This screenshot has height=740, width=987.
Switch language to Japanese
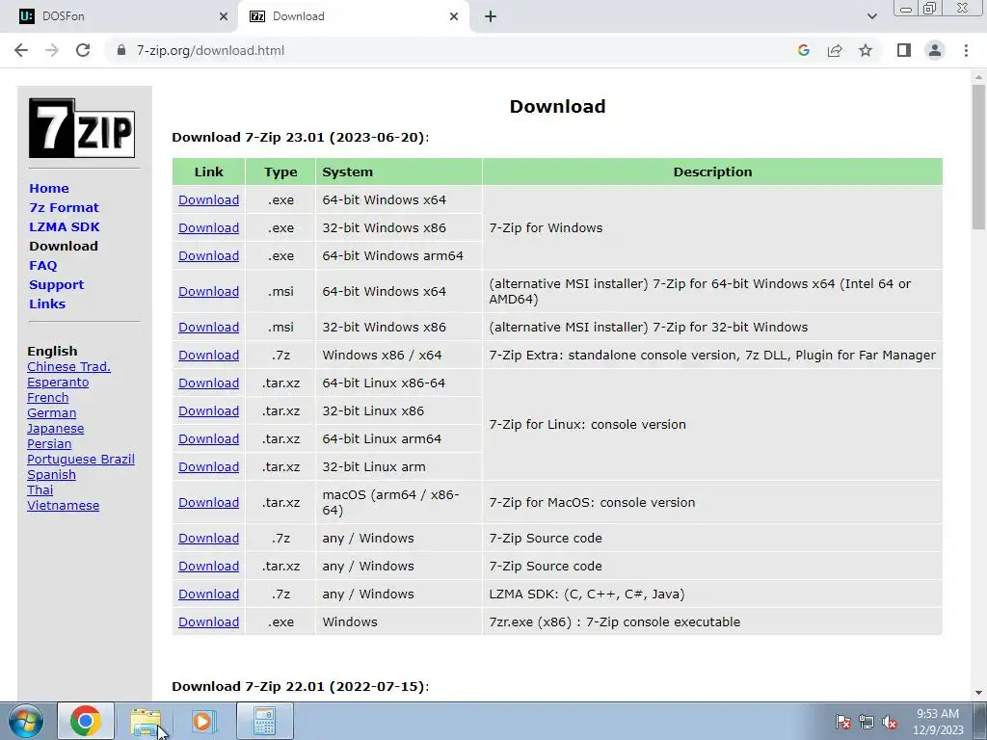[x=55, y=429]
